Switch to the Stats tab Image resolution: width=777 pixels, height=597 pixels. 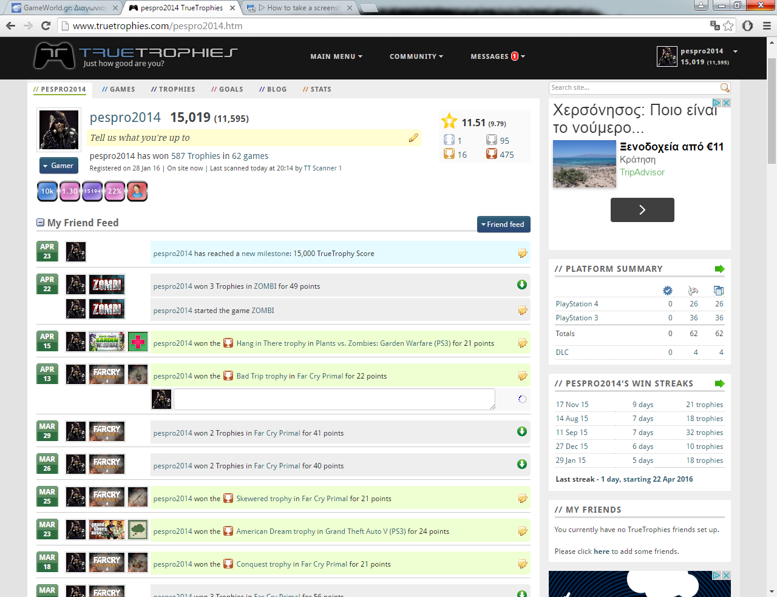coord(317,89)
